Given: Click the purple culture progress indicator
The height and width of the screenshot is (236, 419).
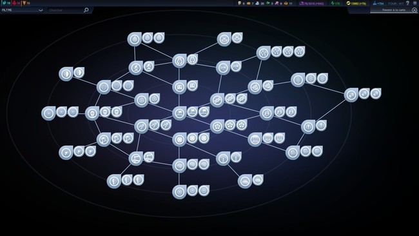Looking at the screenshot, I should pyautogui.click(x=311, y=3).
